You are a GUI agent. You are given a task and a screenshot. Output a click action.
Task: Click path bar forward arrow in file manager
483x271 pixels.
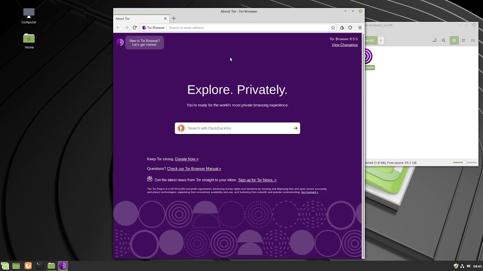pyautogui.click(x=381, y=40)
